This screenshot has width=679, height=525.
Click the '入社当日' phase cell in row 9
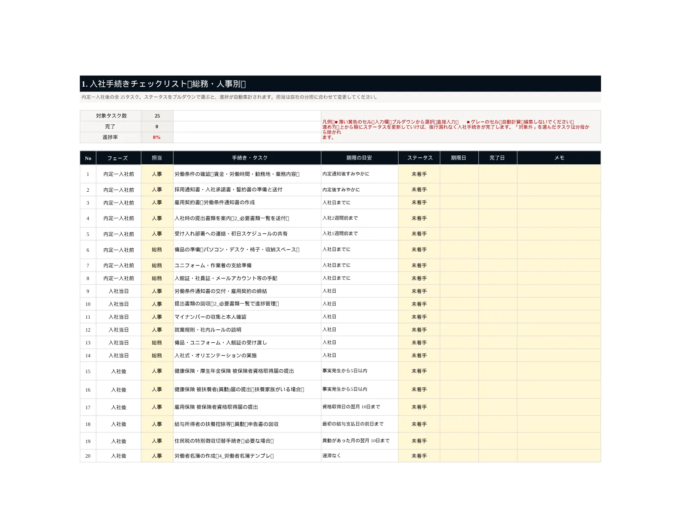click(x=118, y=291)
